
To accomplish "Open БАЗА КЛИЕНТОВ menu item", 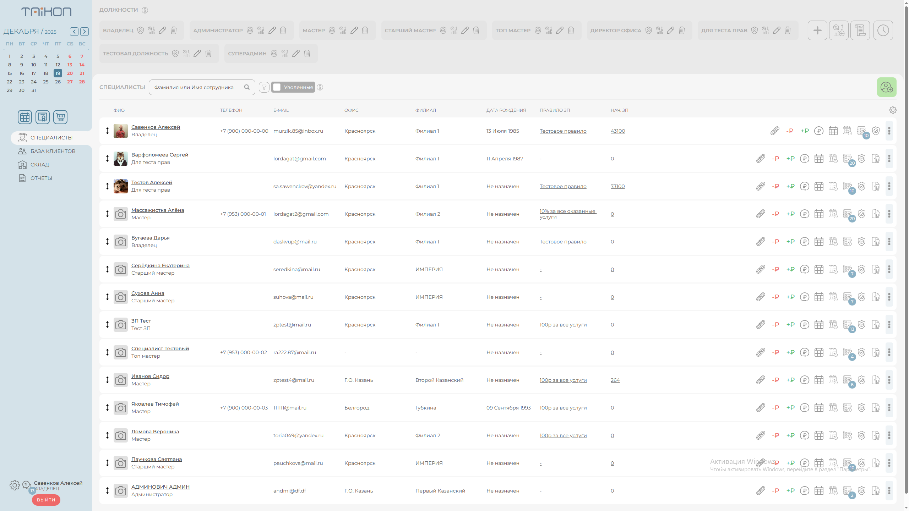I will click(x=53, y=151).
